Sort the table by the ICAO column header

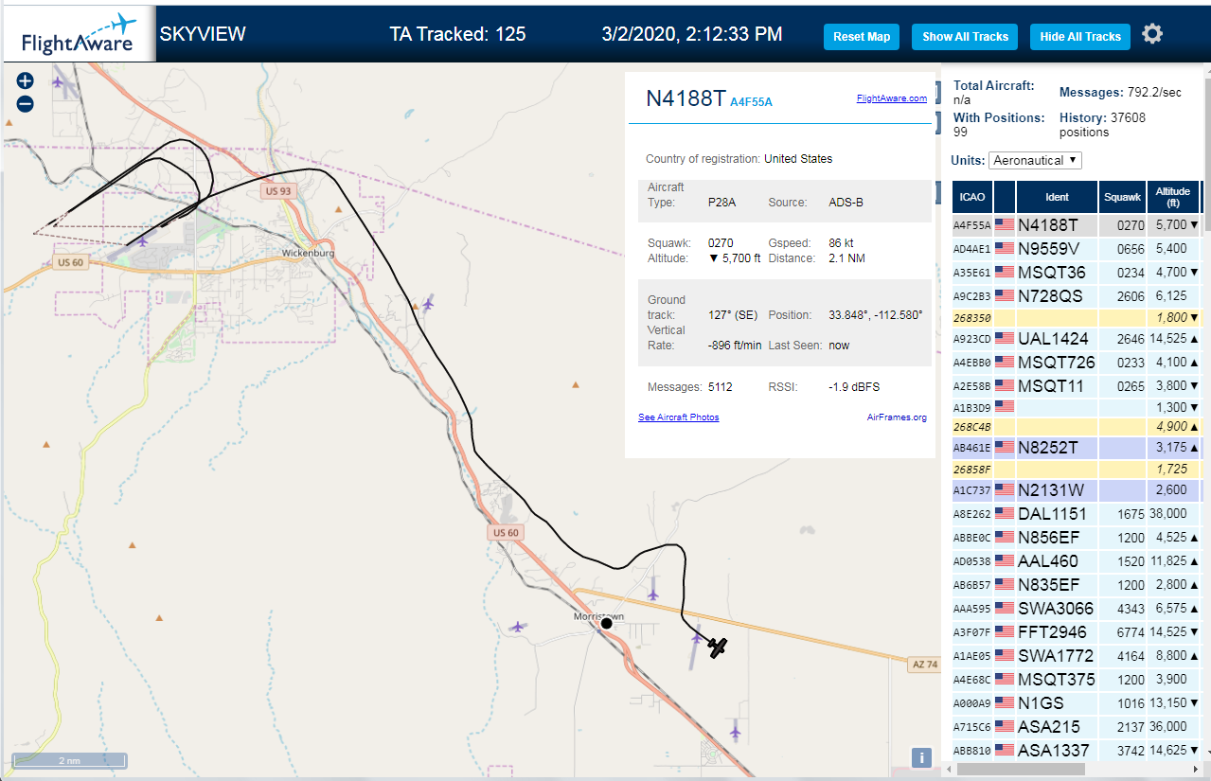pos(971,197)
